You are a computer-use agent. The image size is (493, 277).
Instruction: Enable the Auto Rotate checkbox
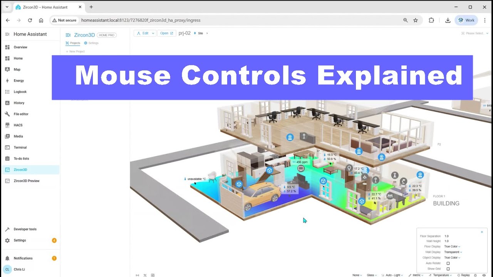(448, 264)
